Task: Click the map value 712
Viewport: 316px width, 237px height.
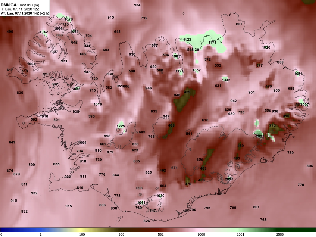Action: (x=144, y=18)
